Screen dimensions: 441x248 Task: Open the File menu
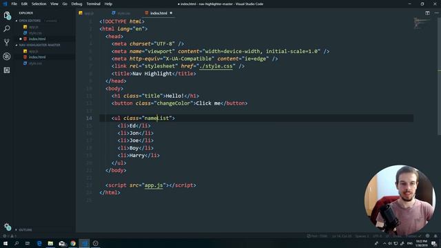(x=14, y=4)
